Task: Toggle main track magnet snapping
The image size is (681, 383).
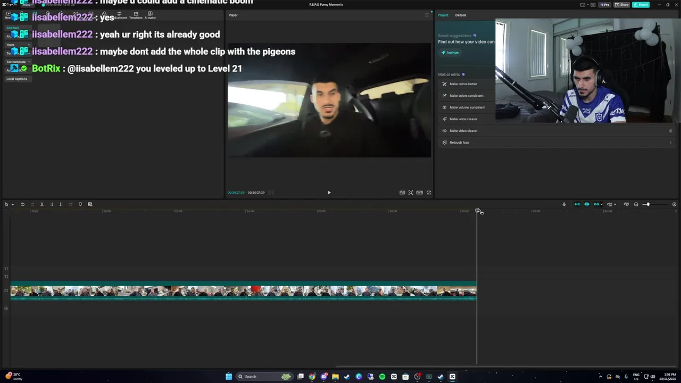Action: (577, 204)
